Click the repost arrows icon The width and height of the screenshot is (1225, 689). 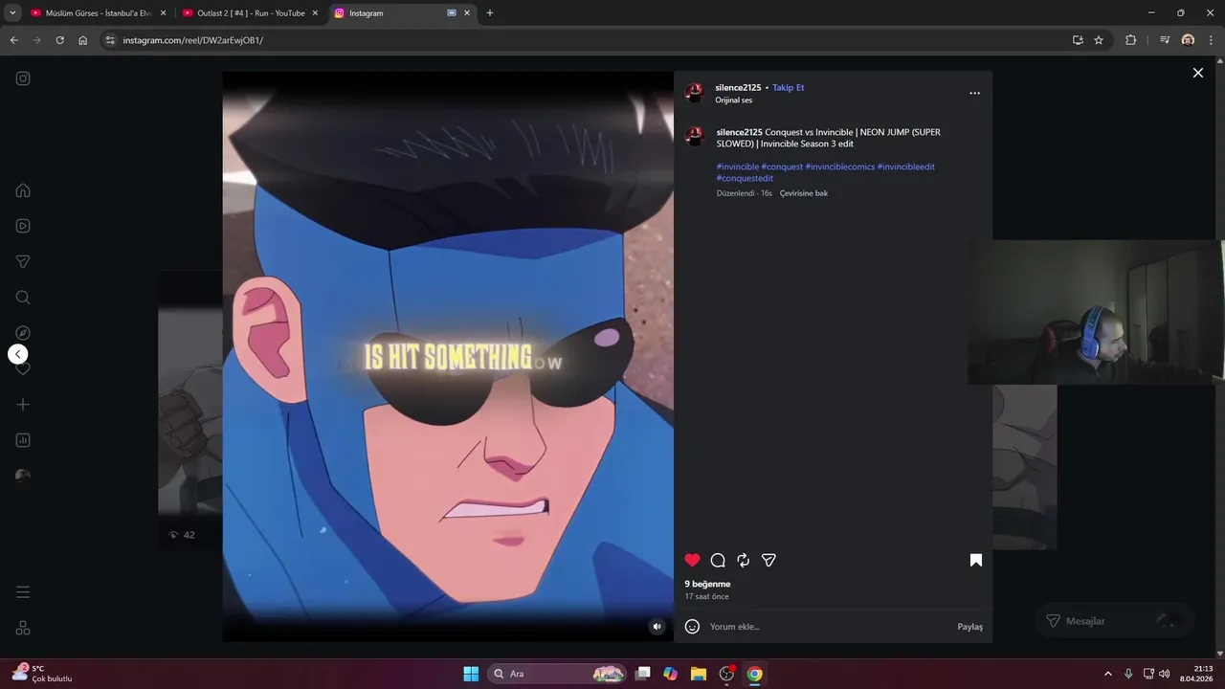pos(744,560)
